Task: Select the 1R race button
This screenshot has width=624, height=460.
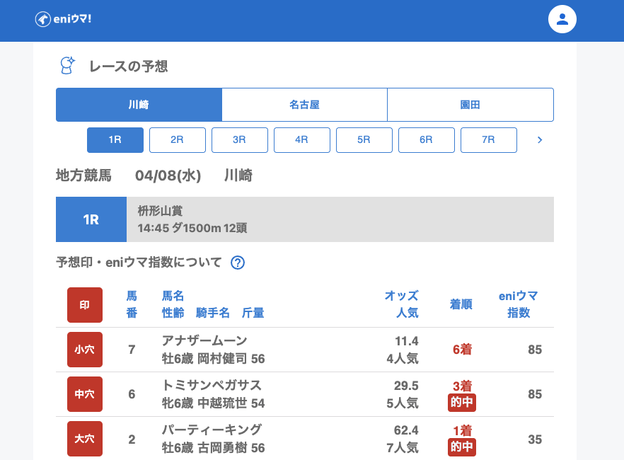Action: coord(115,140)
